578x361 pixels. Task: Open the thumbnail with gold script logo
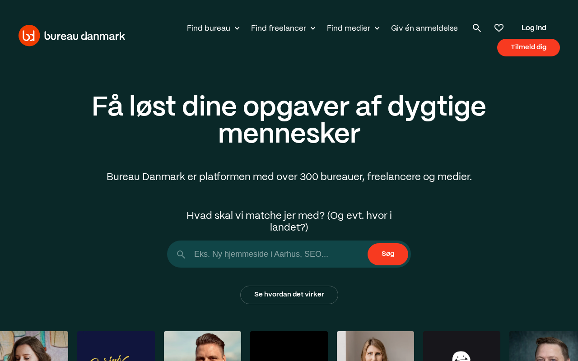(x=116, y=346)
